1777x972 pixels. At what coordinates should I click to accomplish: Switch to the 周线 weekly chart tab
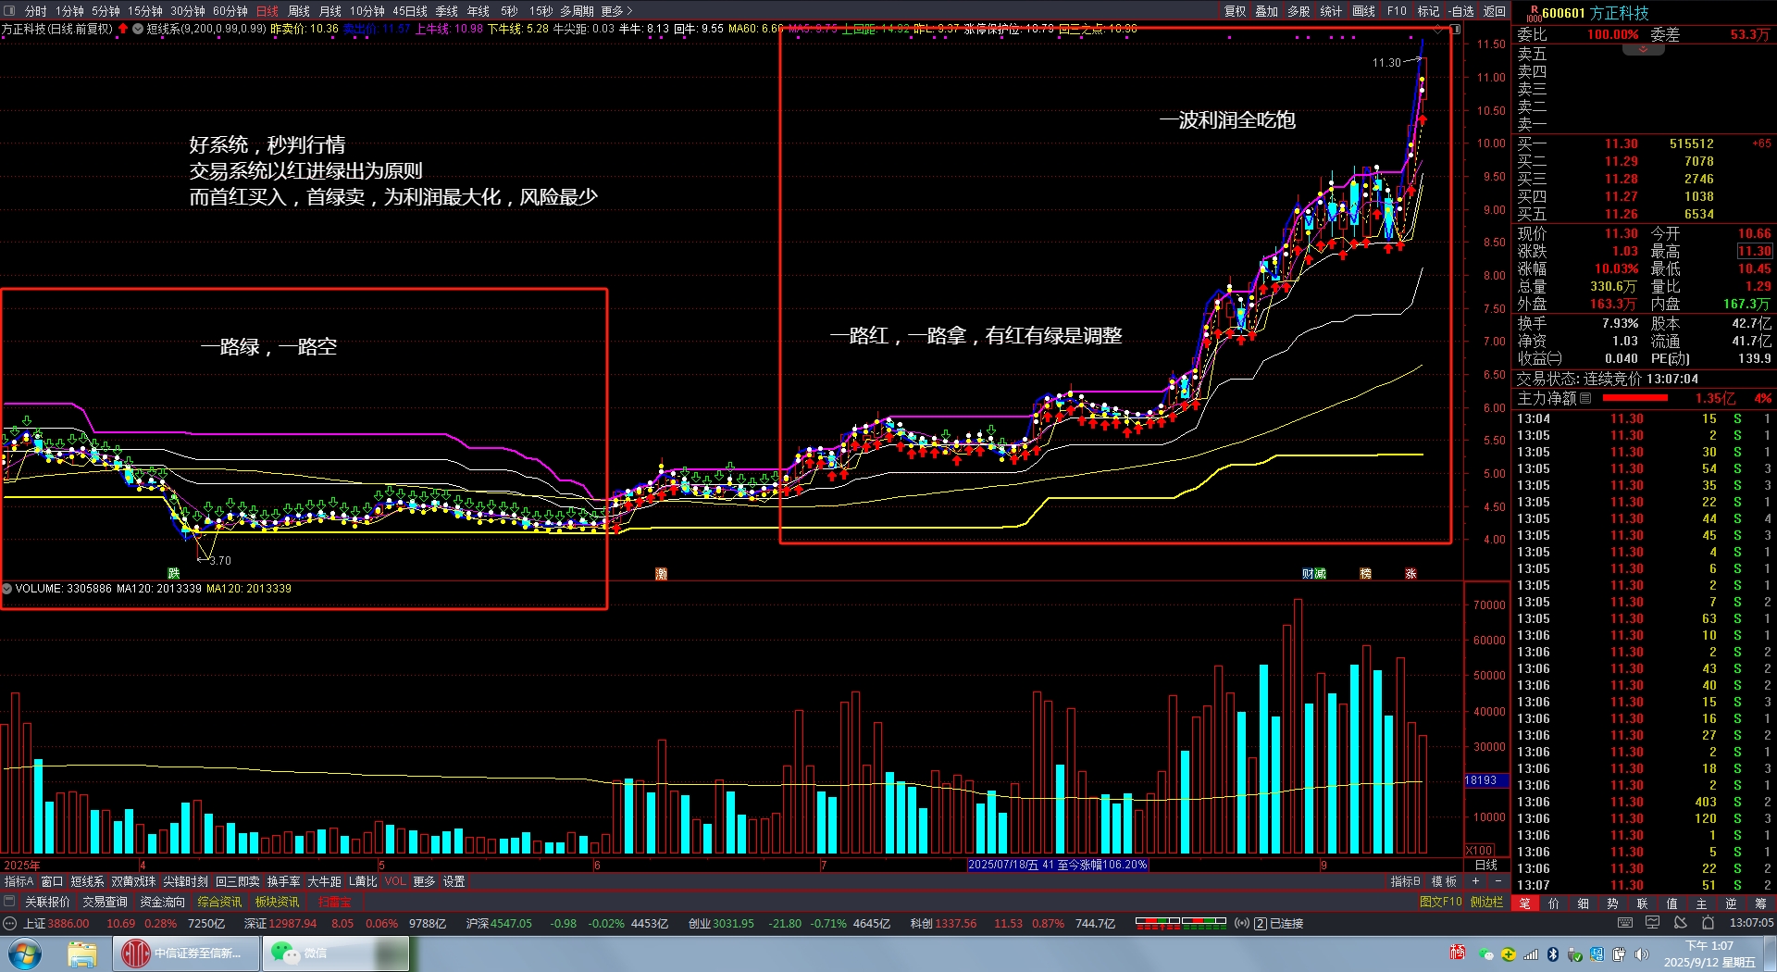[299, 11]
